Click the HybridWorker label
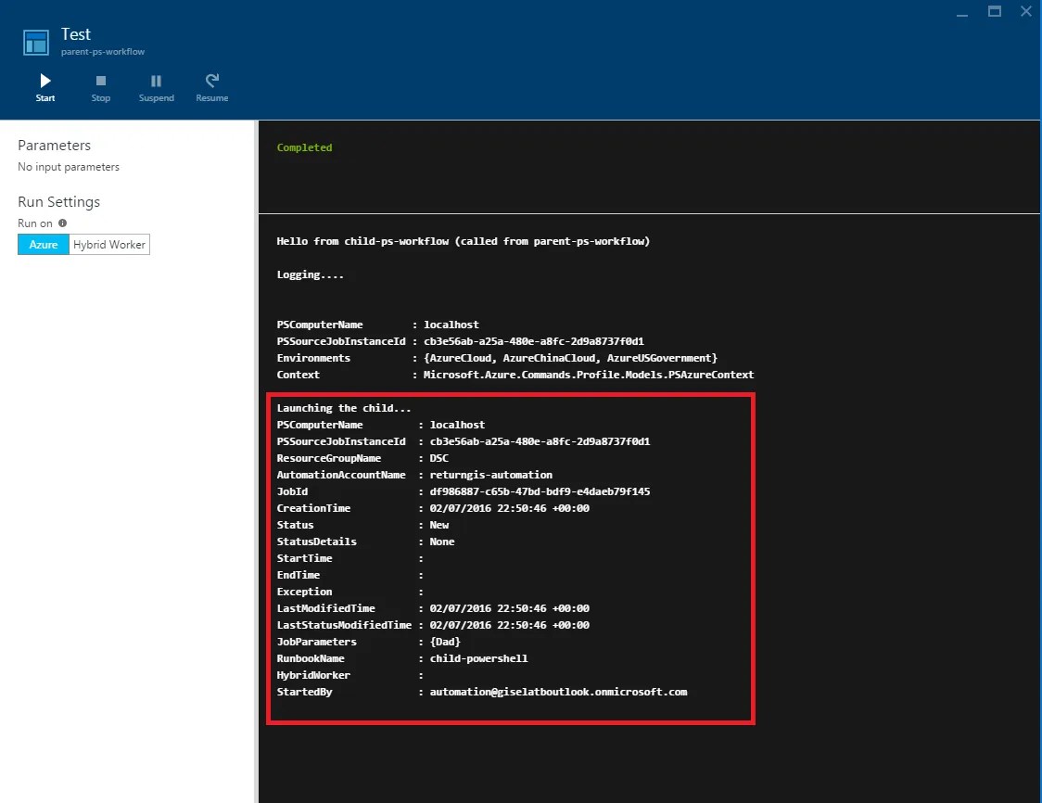The width and height of the screenshot is (1042, 803). [x=313, y=675]
